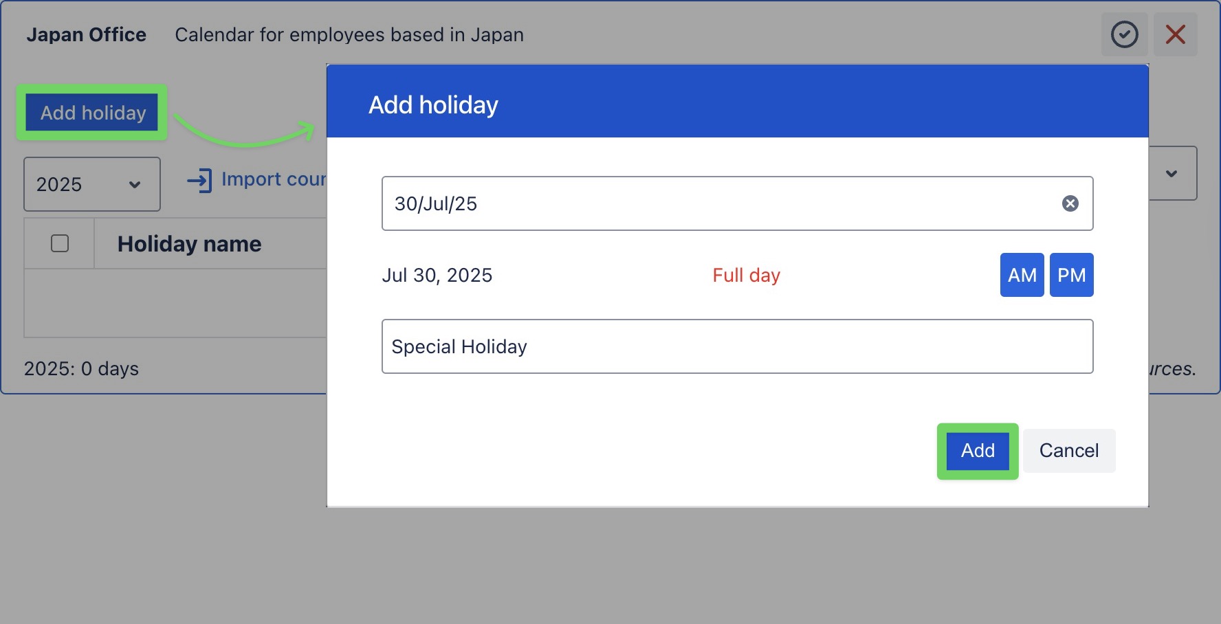Click the Jul 30, 2025 date label

(x=437, y=275)
